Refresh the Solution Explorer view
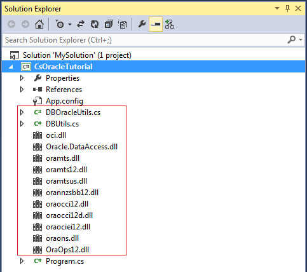Screen dimensions: 307x272 (95, 24)
